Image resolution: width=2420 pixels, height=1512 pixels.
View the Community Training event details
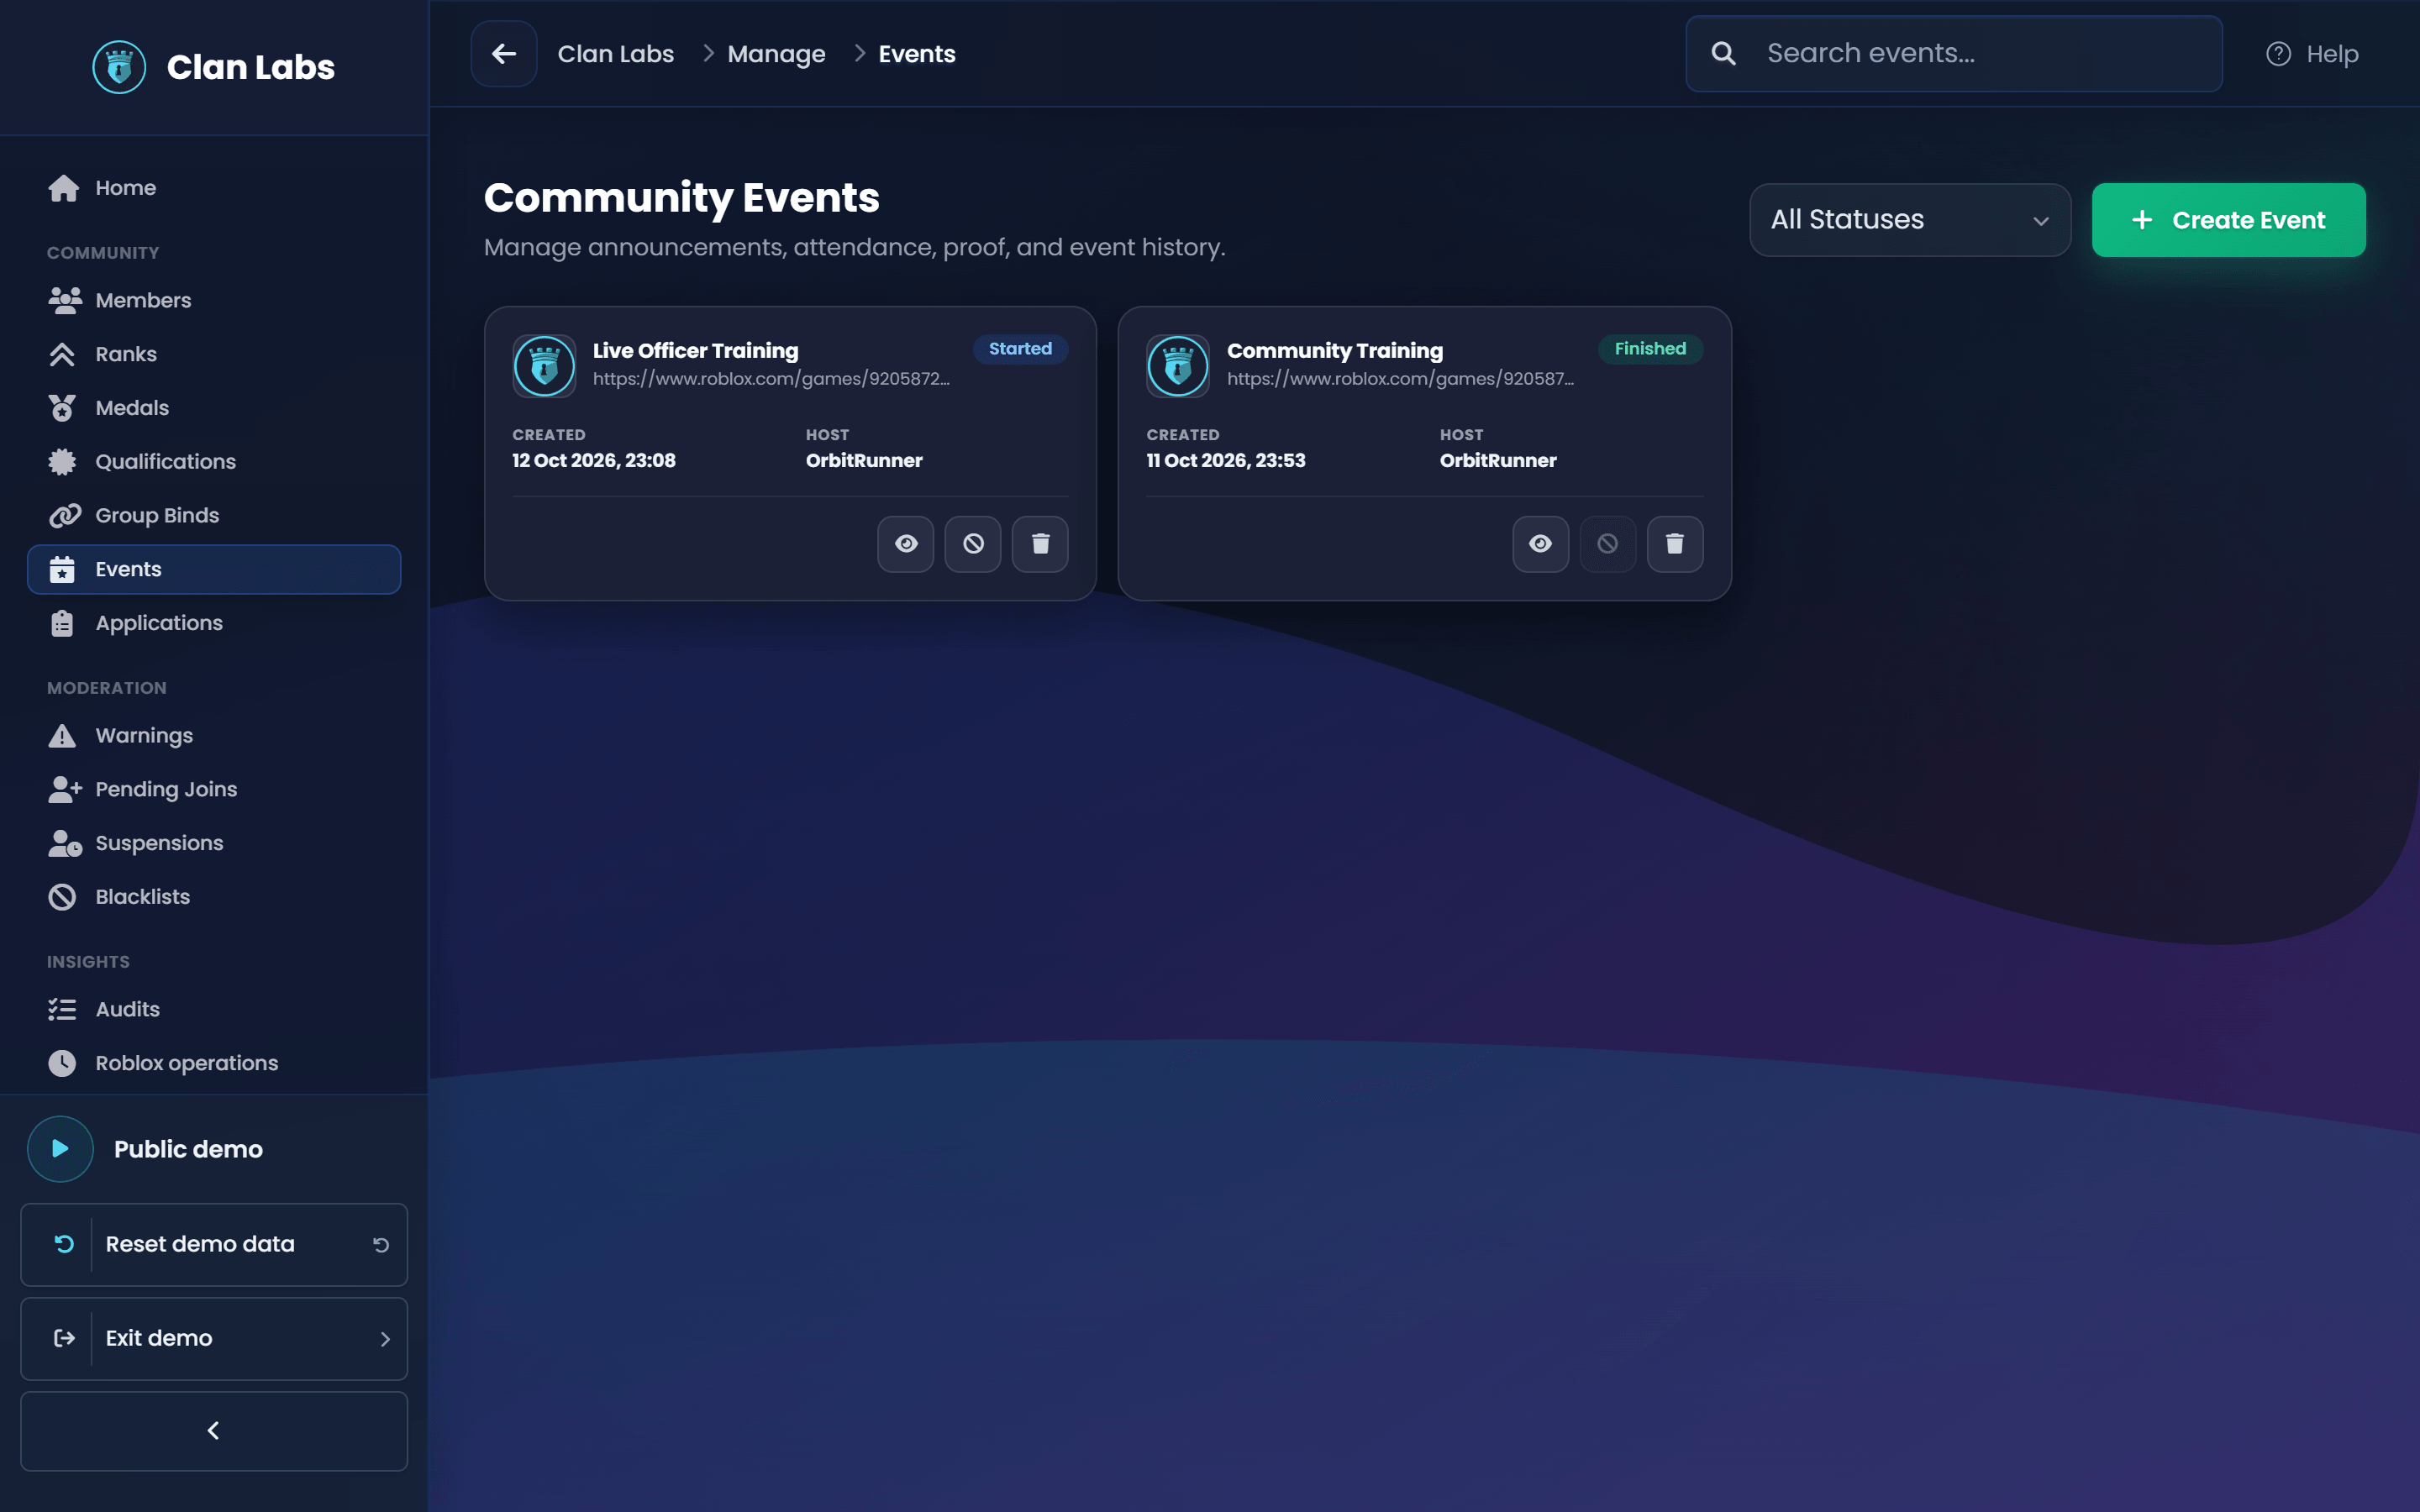1541,544
